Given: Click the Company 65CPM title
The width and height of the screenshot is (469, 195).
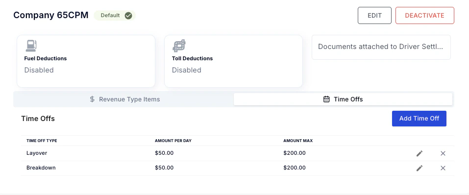Looking at the screenshot, I should pos(51,15).
